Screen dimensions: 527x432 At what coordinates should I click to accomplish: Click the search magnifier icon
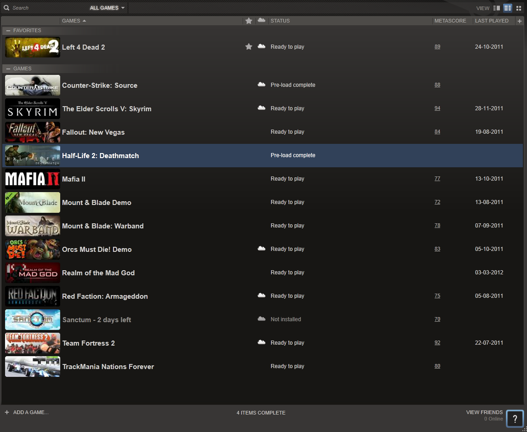click(6, 7)
